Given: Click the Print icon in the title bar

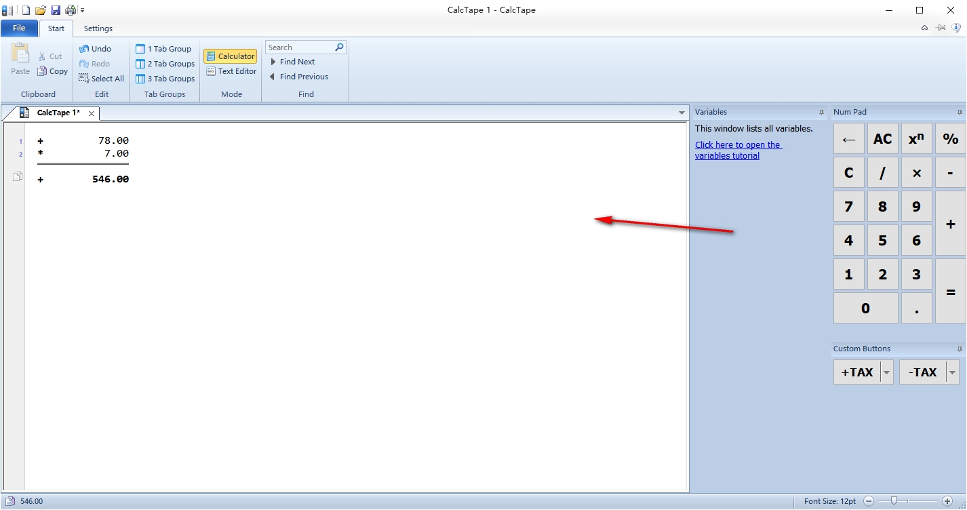Looking at the screenshot, I should pos(70,10).
